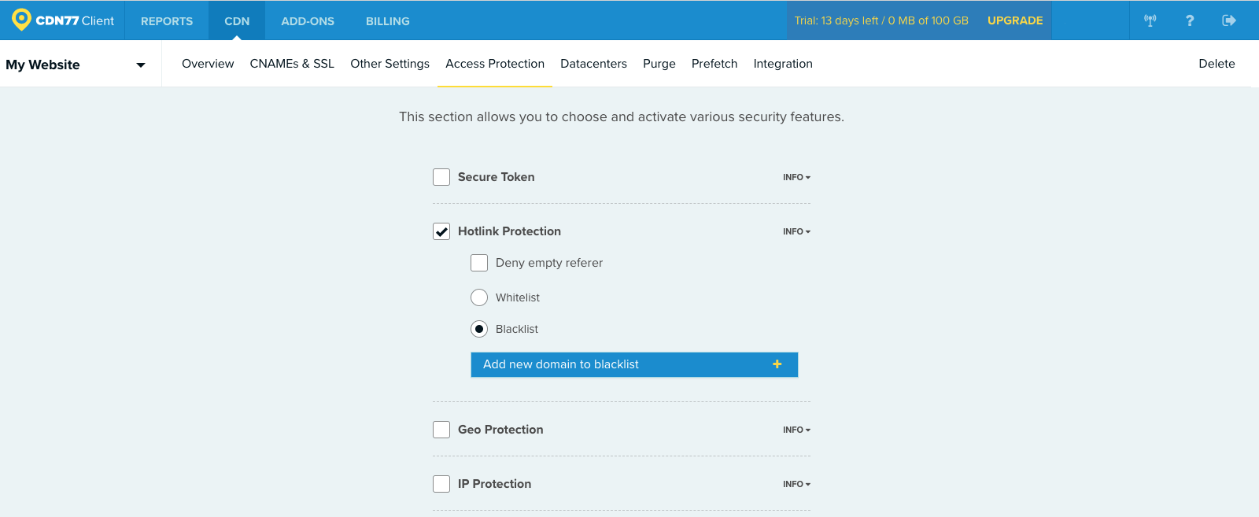Open the network status antenna icon
Screen dimensions: 1259x517
point(1150,20)
